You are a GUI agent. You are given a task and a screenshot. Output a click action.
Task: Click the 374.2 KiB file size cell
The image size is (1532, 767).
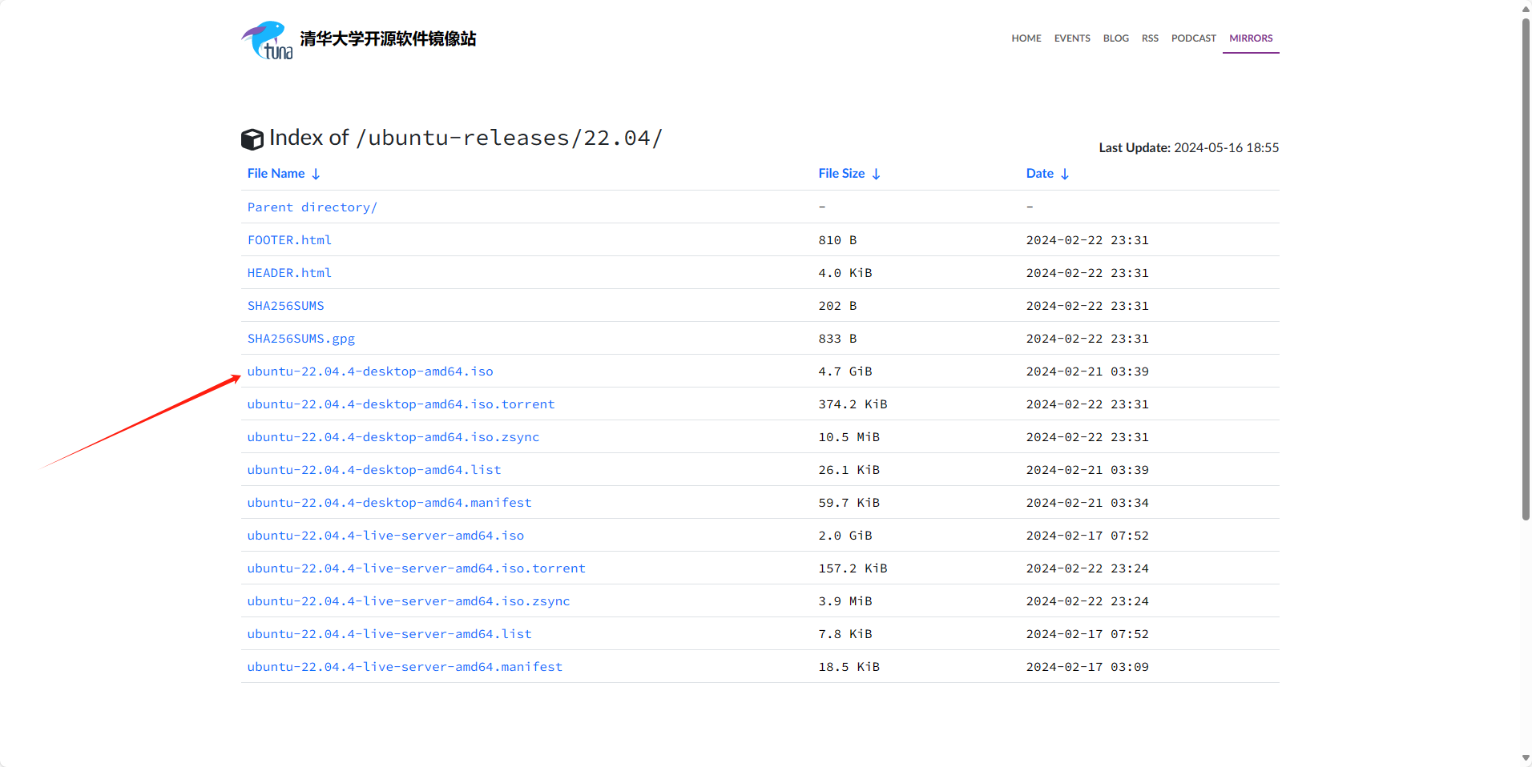coord(853,404)
